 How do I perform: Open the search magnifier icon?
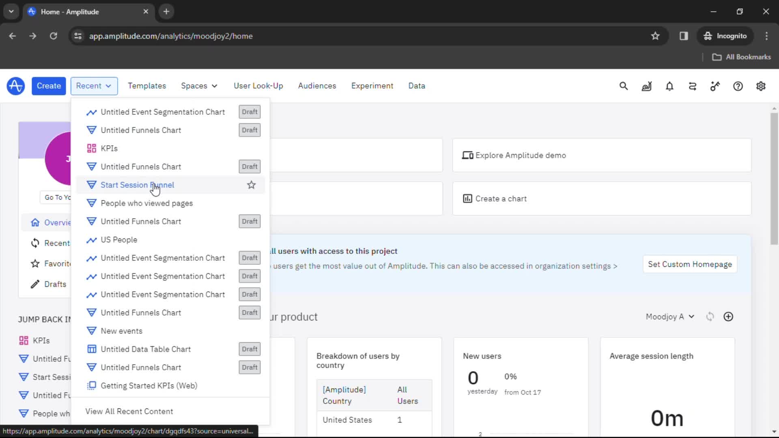624,86
